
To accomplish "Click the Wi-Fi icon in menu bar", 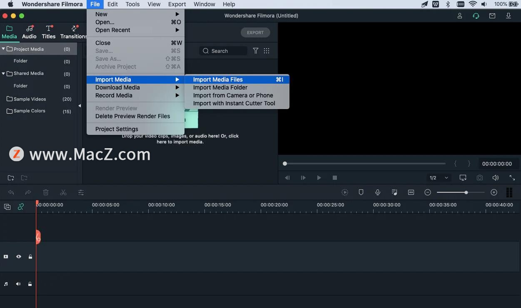I will pyautogui.click(x=473, y=4).
